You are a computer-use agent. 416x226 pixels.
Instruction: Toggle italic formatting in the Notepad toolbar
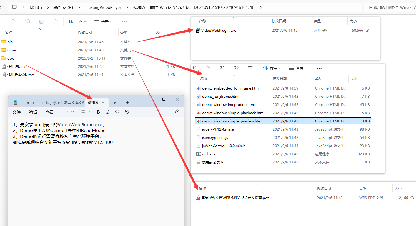tap(108, 112)
